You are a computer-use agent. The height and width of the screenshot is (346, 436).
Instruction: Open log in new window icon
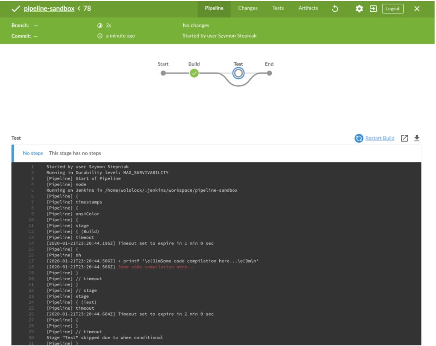[404, 138]
